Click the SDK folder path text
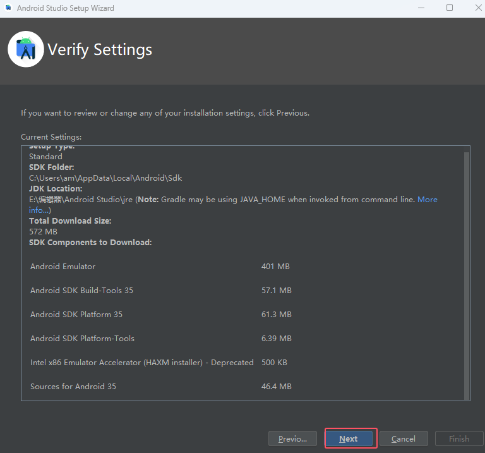Image resolution: width=485 pixels, height=453 pixels. (105, 178)
